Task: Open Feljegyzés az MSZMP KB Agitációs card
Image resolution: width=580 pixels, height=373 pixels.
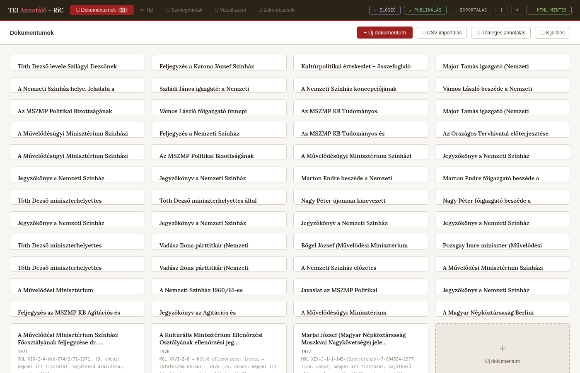Action: [x=77, y=309]
